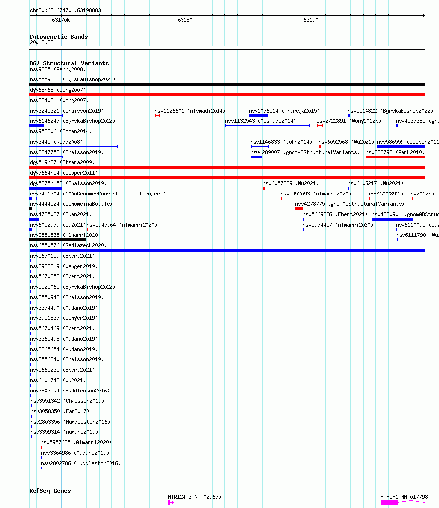Image resolution: width=439 pixels, height=508 pixels.
Task: Open nsv6106217 (Wu2021) variant label
Action: (375, 183)
